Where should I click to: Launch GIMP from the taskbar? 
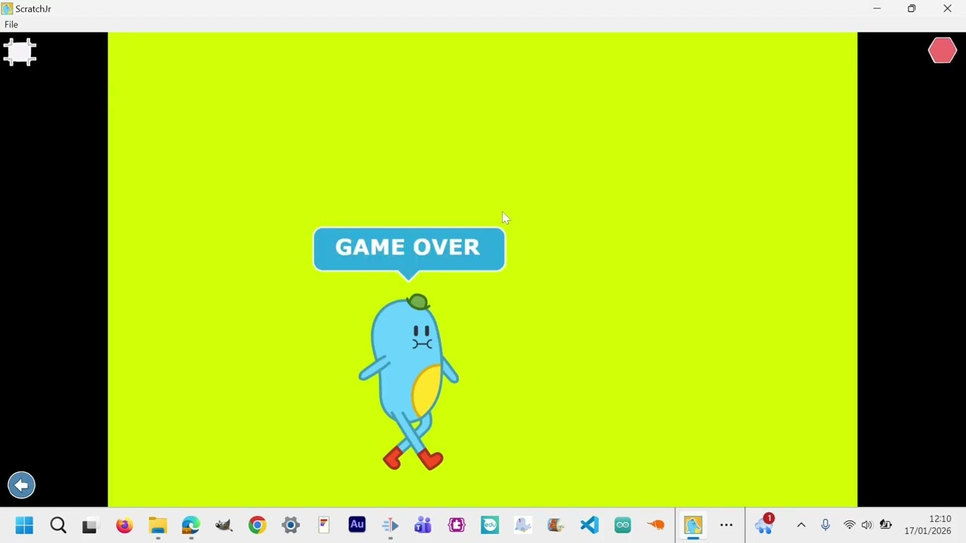pyautogui.click(x=224, y=525)
